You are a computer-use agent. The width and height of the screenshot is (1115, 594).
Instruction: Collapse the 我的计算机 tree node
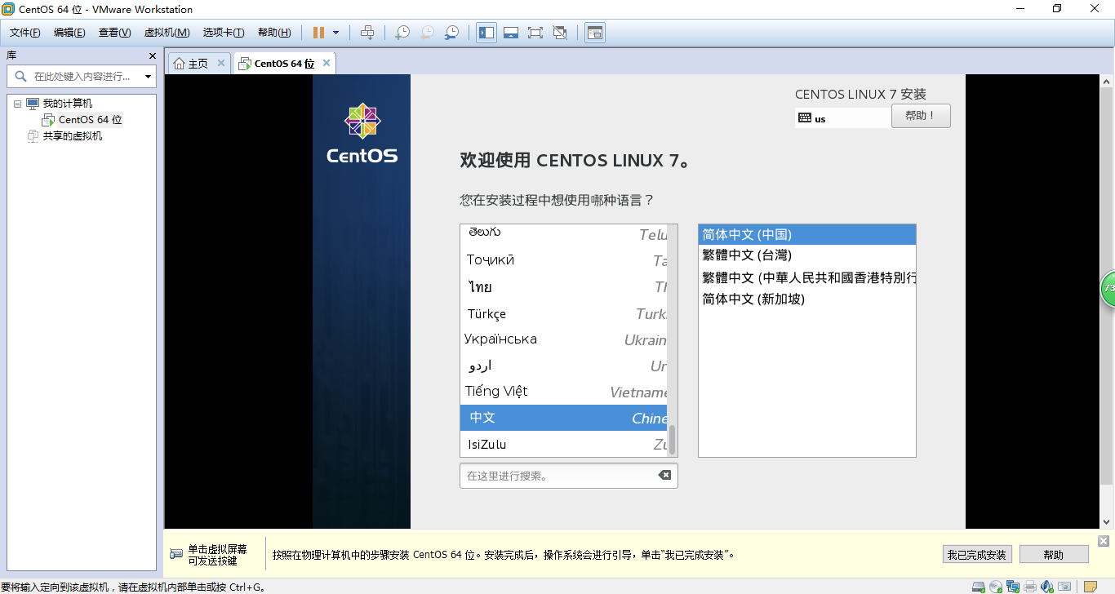tap(17, 104)
